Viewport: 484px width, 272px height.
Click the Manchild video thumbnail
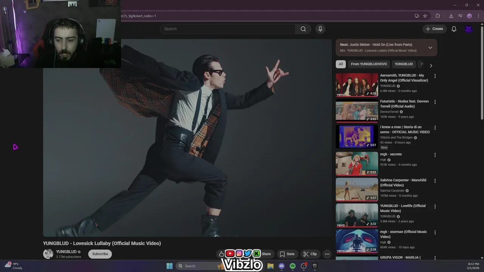tap(357, 190)
